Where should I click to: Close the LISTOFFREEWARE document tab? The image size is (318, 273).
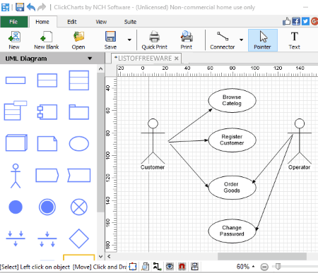point(177,59)
